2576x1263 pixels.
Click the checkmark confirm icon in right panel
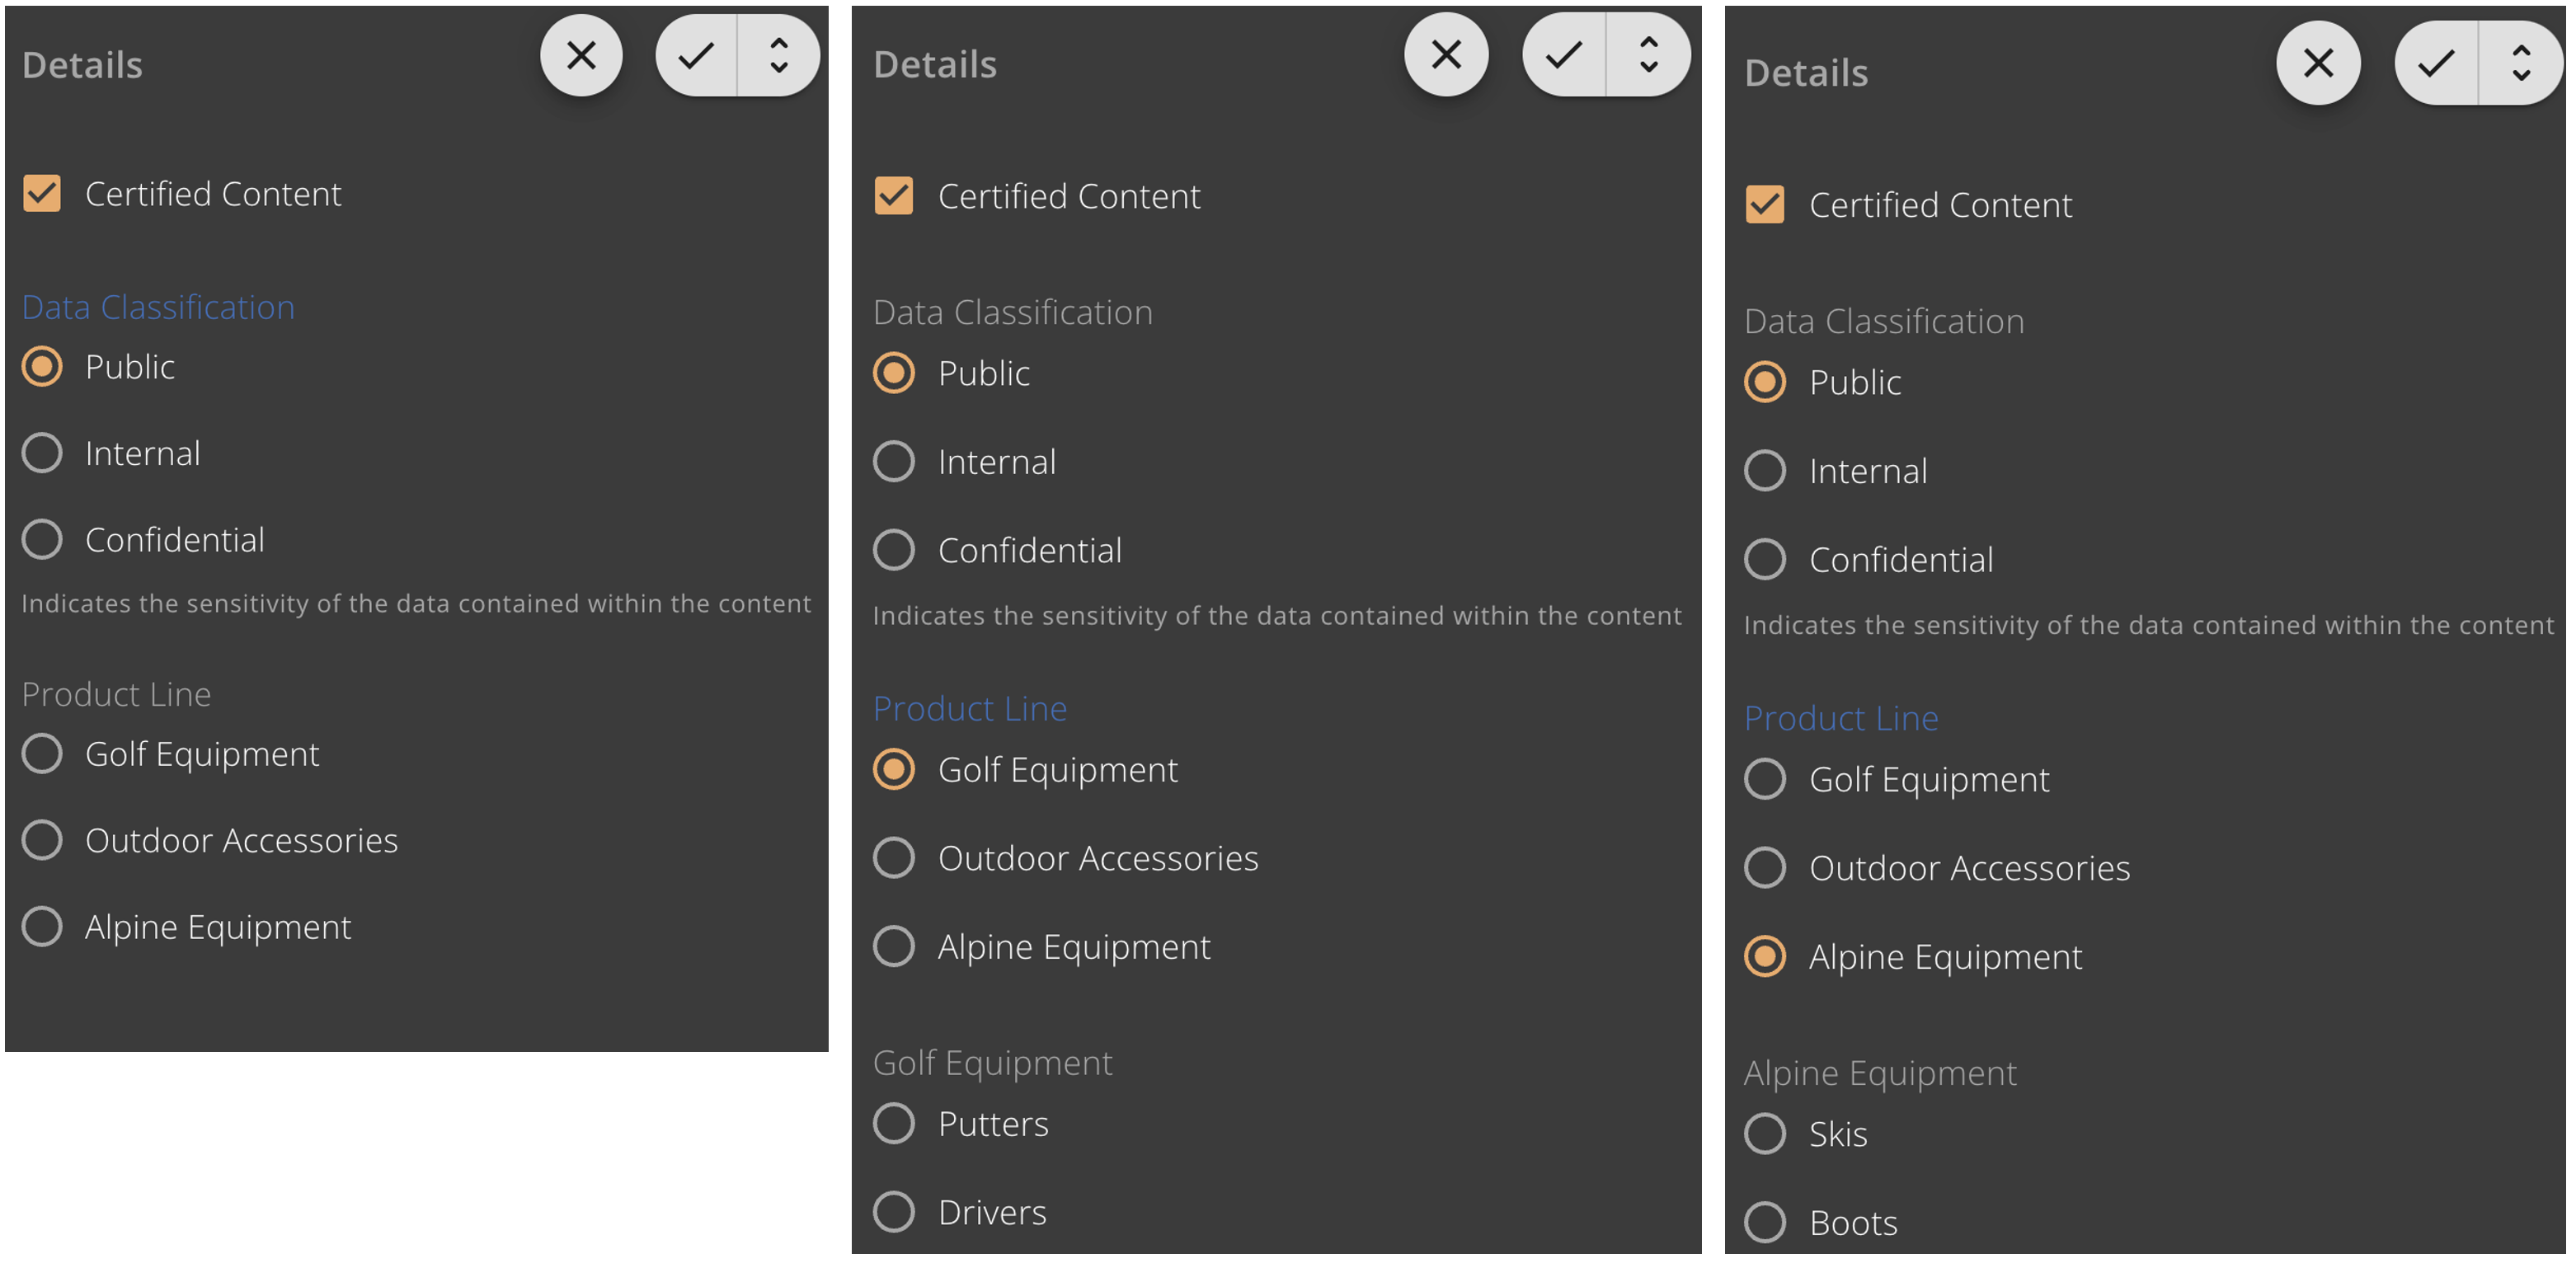pyautogui.click(x=2436, y=64)
